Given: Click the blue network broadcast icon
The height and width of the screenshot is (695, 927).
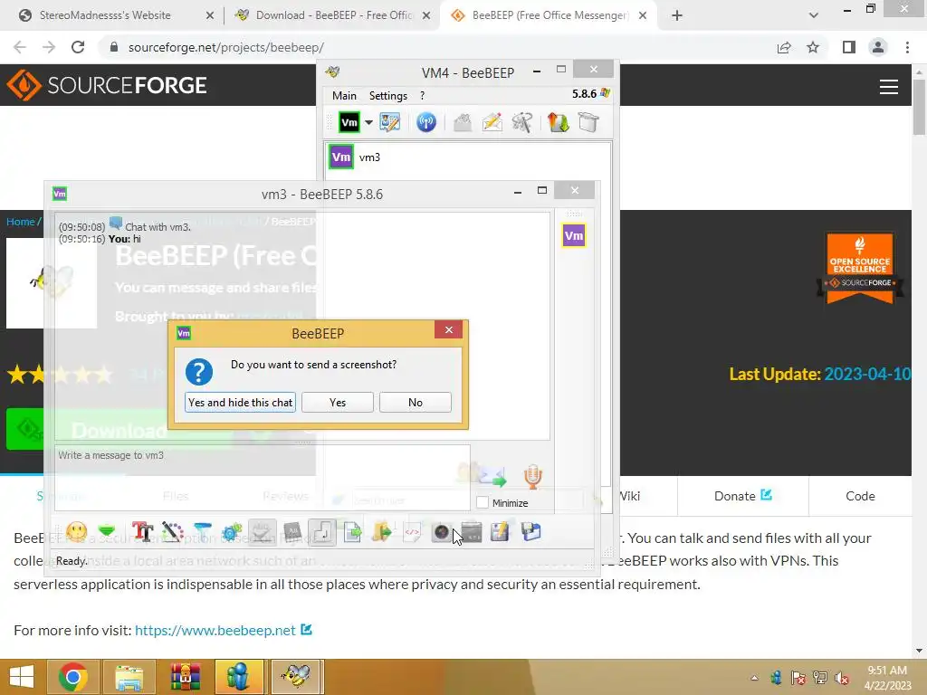Looking at the screenshot, I should pos(426,123).
